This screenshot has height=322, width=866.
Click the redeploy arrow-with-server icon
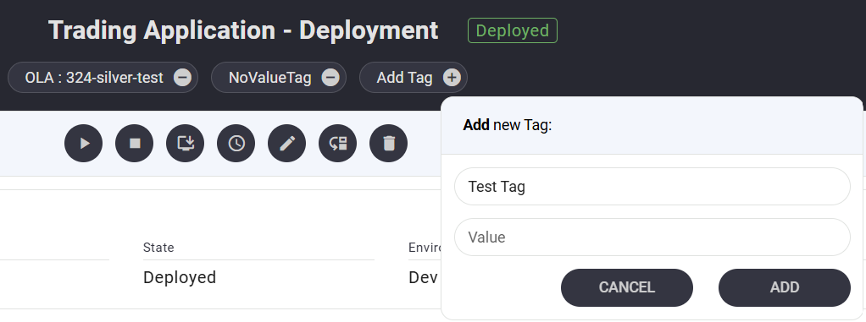coord(337,144)
